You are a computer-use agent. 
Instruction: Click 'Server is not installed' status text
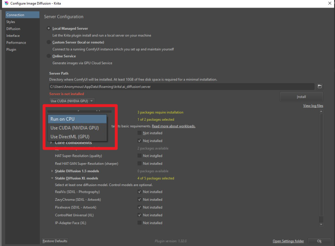pos(67,94)
